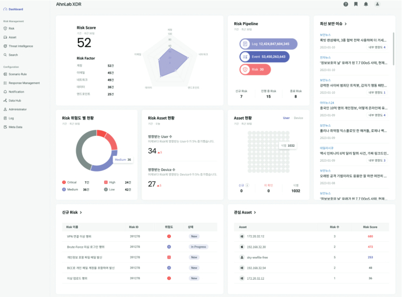Go to Threat Intelligence in the sidebar

[21, 46]
